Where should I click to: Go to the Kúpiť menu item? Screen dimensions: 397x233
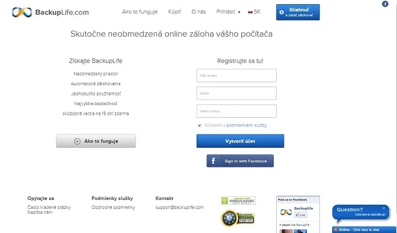coord(174,12)
